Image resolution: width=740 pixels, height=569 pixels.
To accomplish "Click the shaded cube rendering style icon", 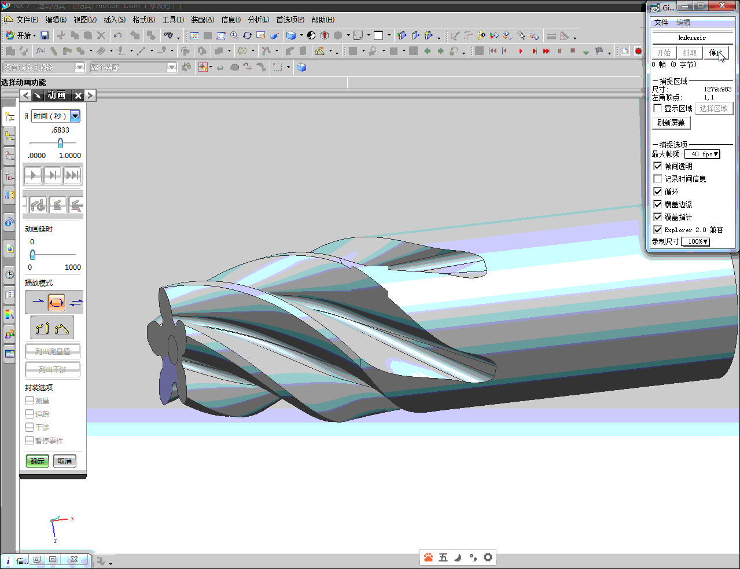I will point(292,35).
